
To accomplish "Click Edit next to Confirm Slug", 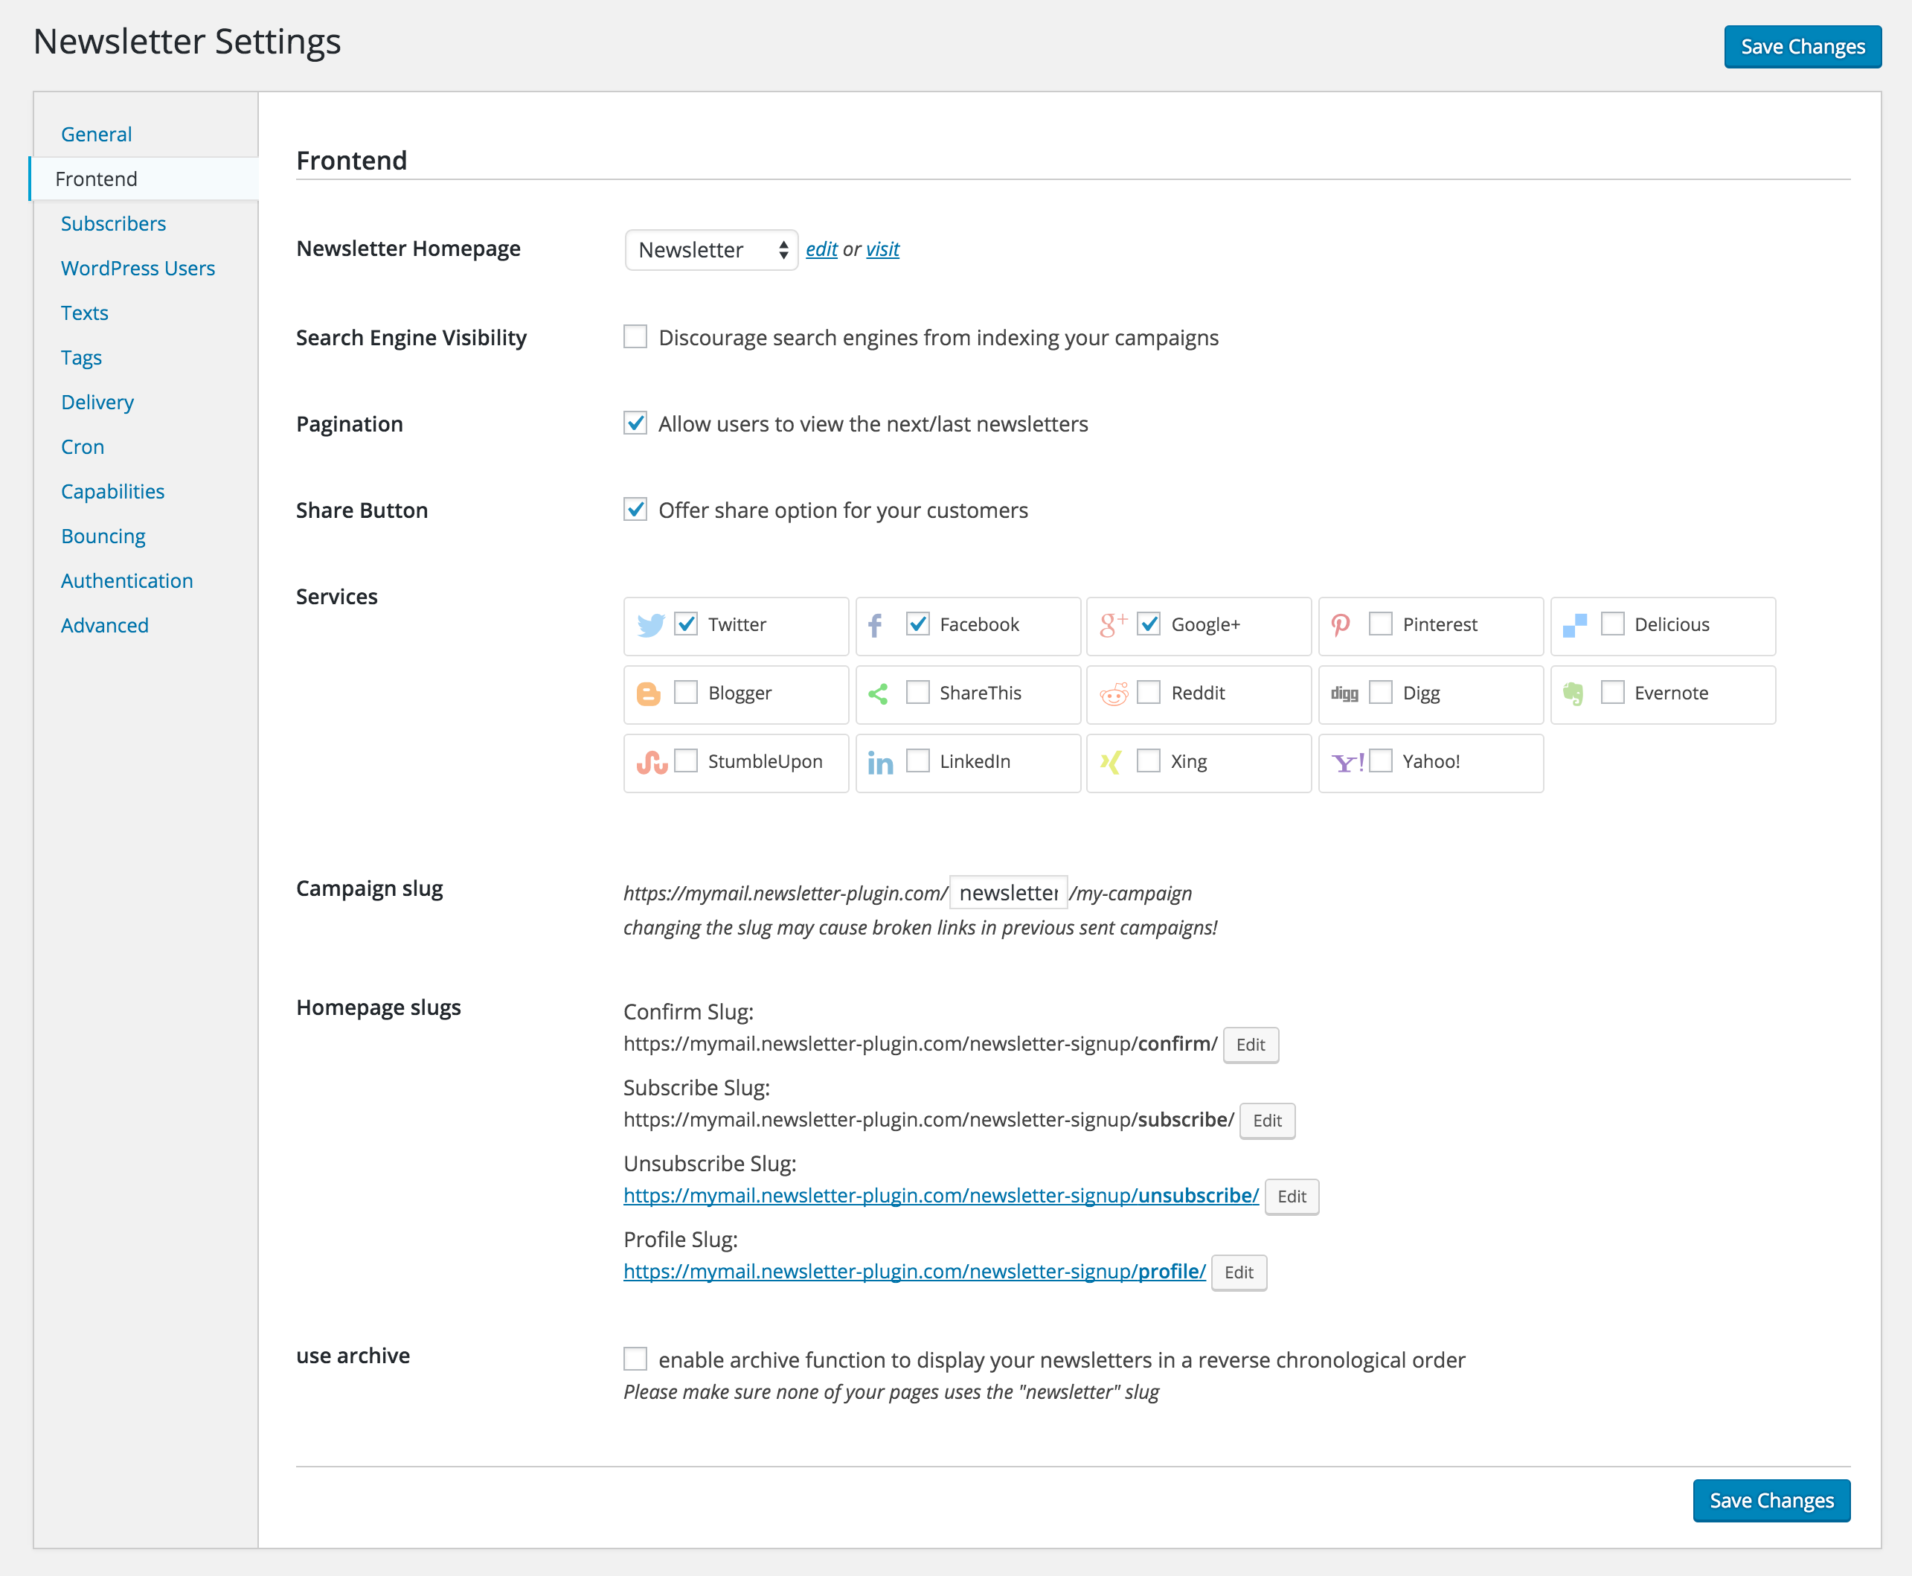I will point(1250,1045).
